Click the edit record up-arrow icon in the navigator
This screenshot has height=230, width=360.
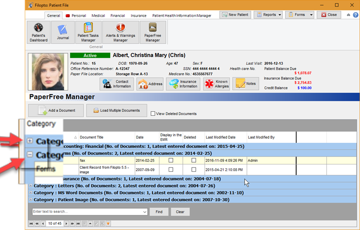pyautogui.click(x=90, y=223)
